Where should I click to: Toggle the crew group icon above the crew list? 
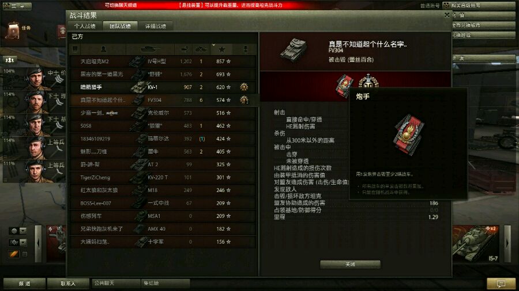(10, 60)
